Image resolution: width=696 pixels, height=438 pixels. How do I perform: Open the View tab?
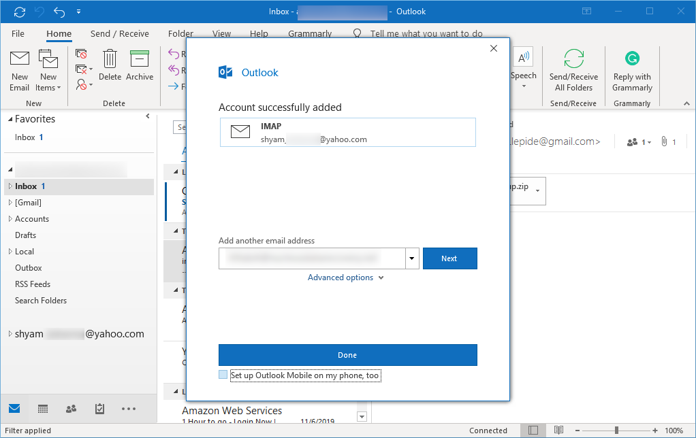[x=221, y=34]
